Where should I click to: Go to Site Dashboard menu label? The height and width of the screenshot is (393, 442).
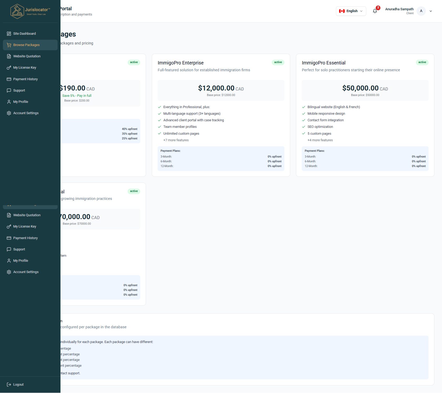pos(24,34)
